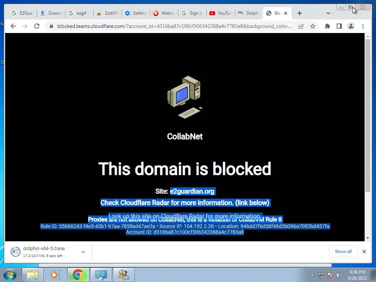Viewport: 376px width, 282px height.
Task: Share this page via share icon
Action: click(x=301, y=26)
